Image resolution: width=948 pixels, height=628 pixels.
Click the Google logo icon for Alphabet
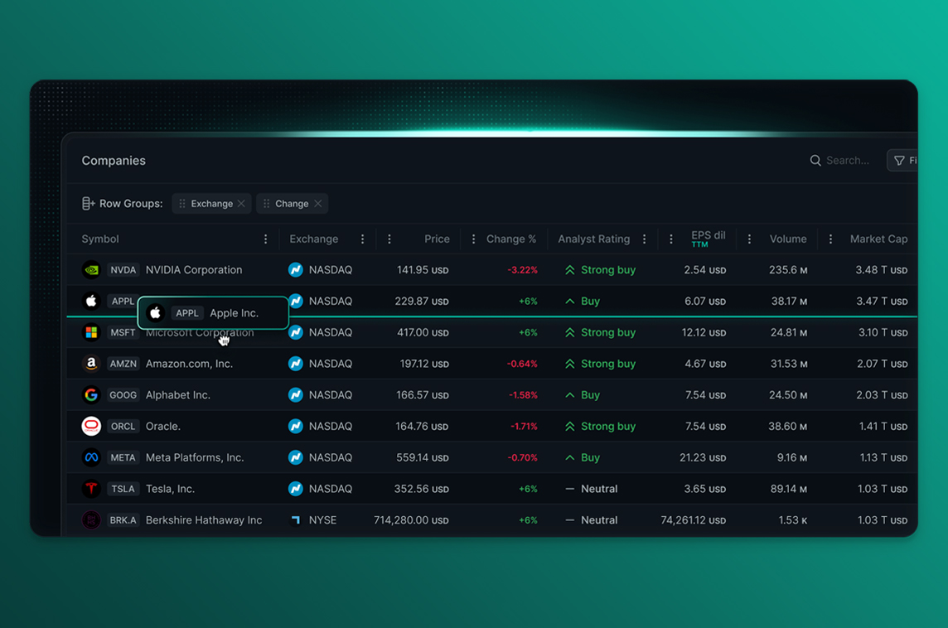click(91, 394)
